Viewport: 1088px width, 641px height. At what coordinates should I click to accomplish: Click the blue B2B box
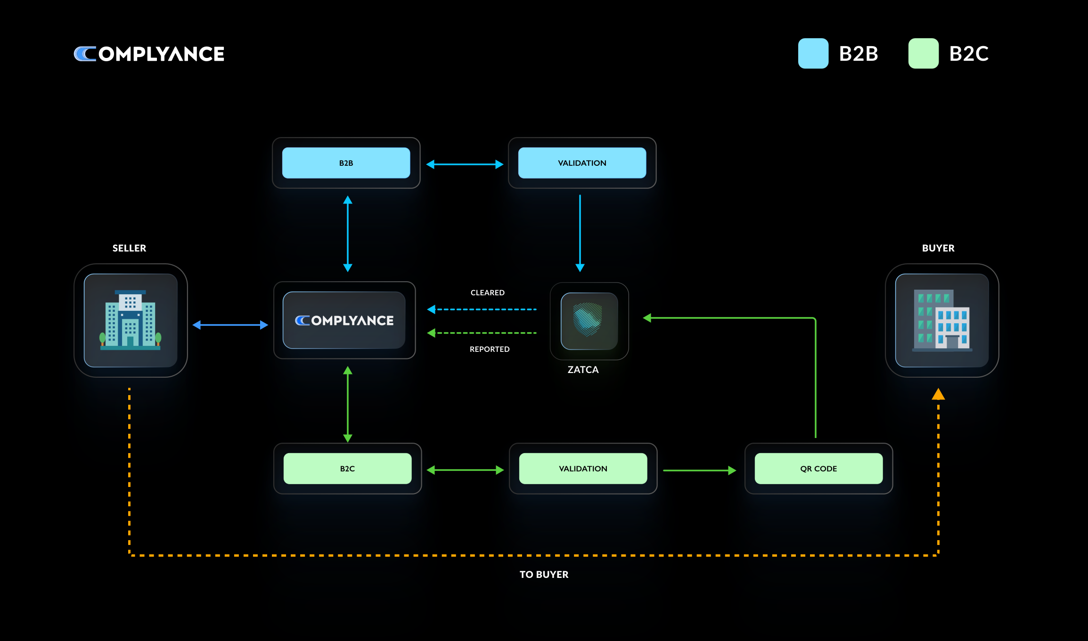[x=346, y=163]
